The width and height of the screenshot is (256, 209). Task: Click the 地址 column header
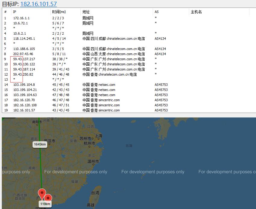pos(86,12)
